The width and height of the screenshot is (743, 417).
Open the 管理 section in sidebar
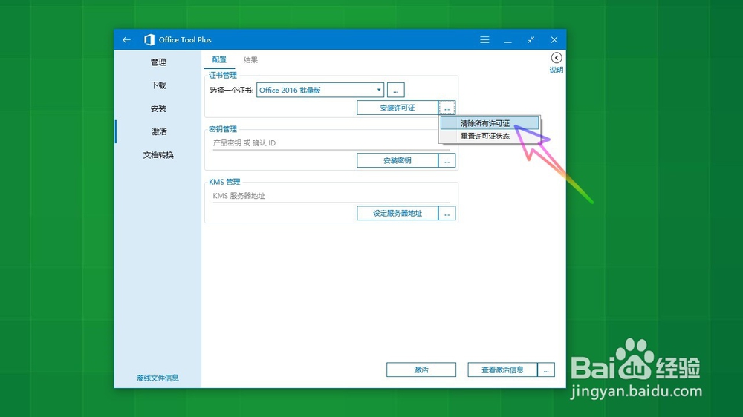[x=158, y=62]
